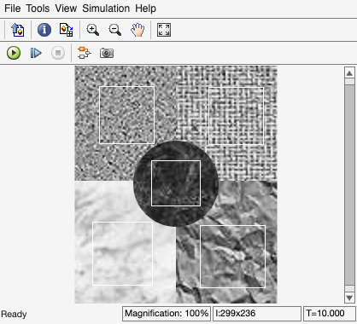Open the File menu
Screen dimensions: 357x324
tap(13, 9)
